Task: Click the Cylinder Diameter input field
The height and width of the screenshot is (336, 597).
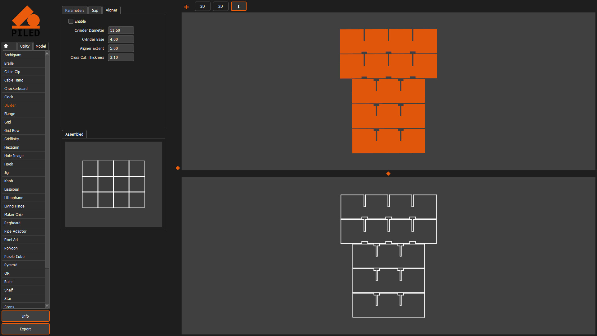Action: [x=121, y=30]
